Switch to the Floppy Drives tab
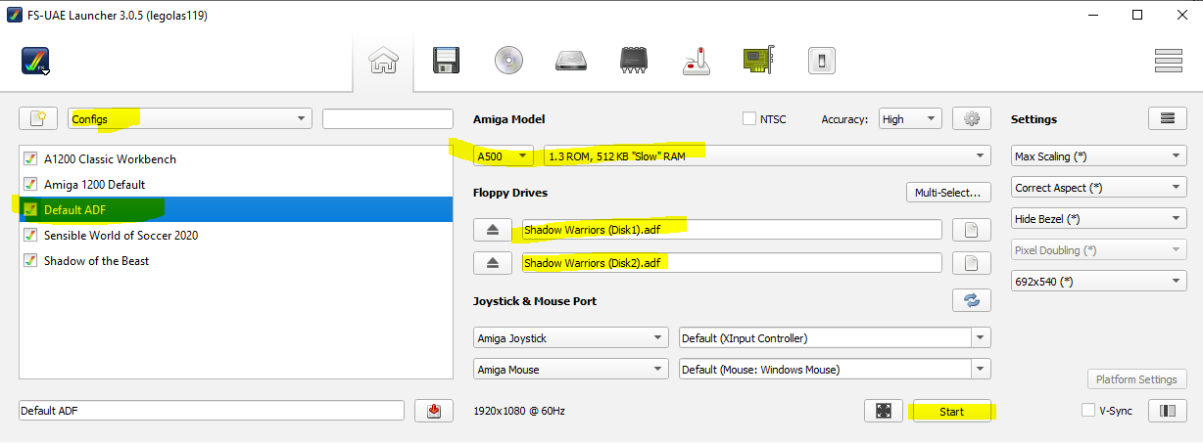This screenshot has width=1203, height=443. coord(447,62)
